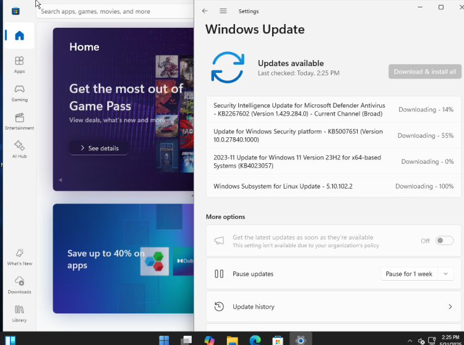Click the megaphone latest updates icon
464x345 pixels.
point(219,241)
